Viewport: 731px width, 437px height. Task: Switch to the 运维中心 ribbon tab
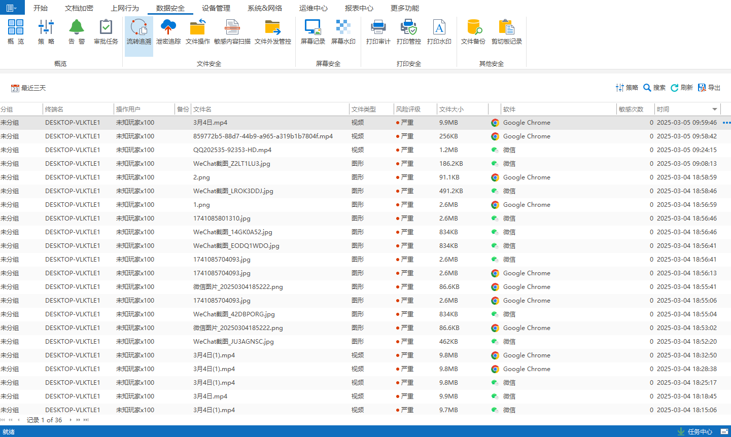(x=313, y=8)
